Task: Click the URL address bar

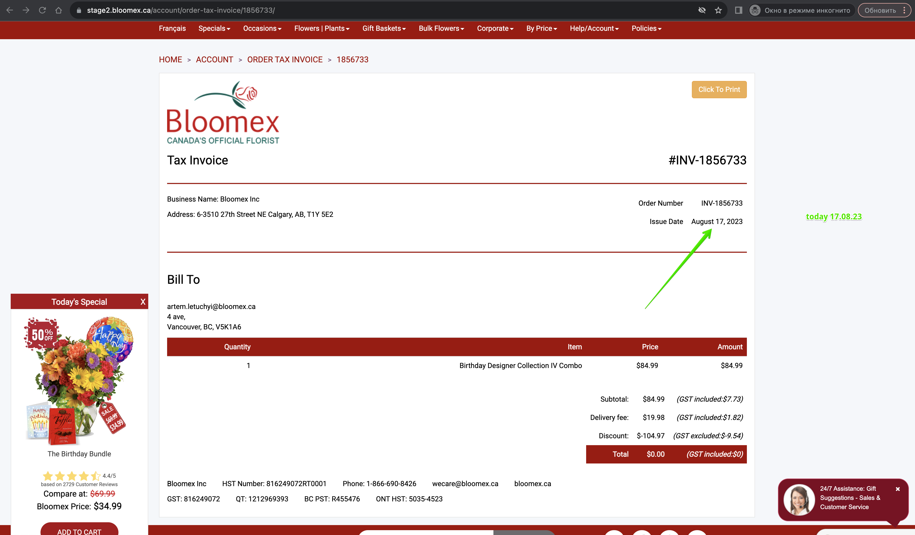Action: [x=385, y=10]
